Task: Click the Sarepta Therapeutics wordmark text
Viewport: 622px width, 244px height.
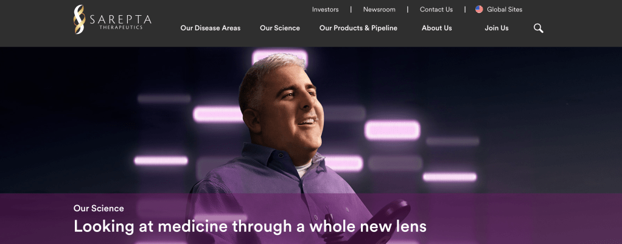Action: tap(120, 21)
